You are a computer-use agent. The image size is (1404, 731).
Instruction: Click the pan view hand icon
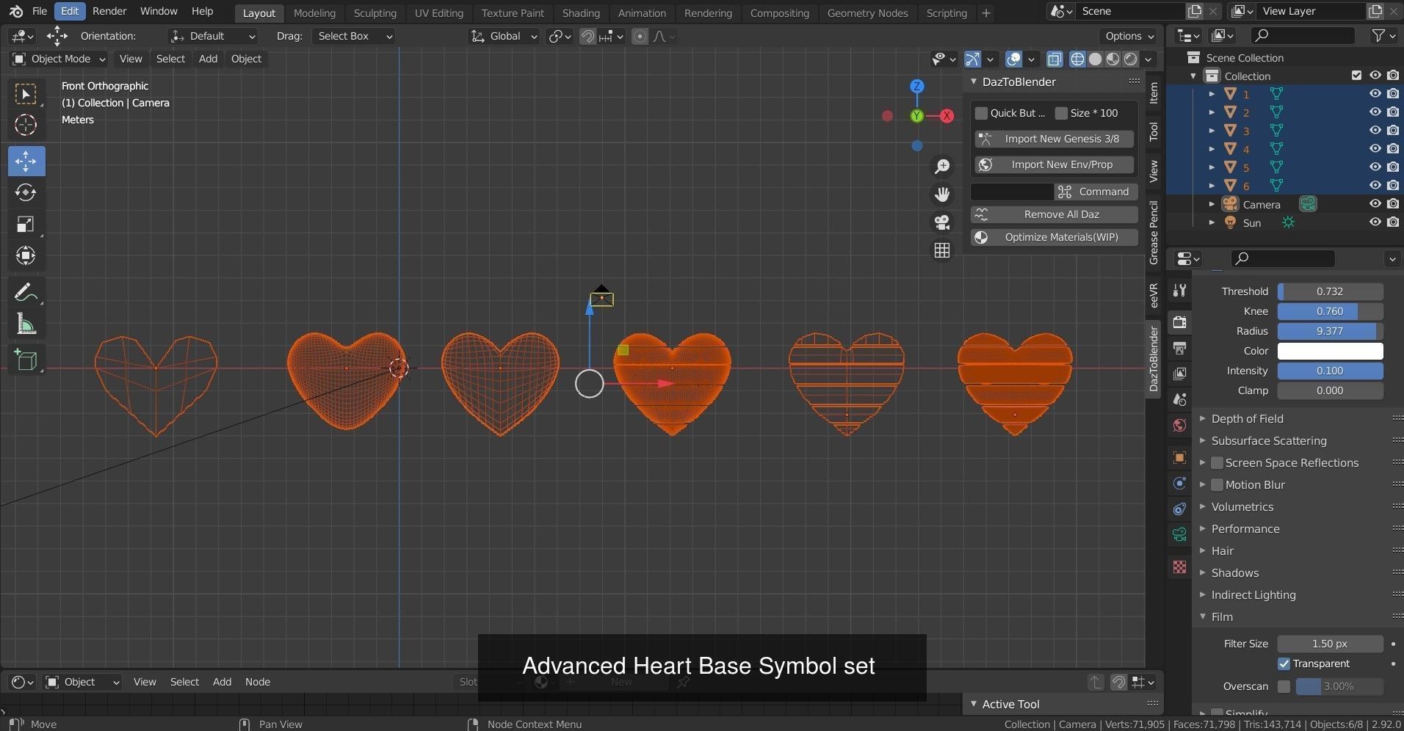(942, 194)
